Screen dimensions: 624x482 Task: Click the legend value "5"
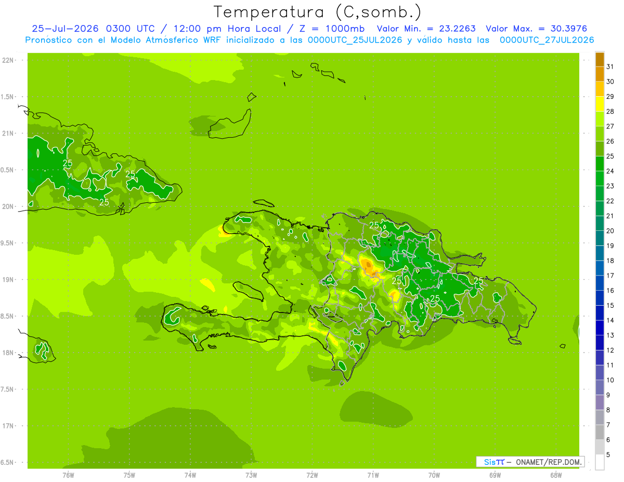[608, 454]
